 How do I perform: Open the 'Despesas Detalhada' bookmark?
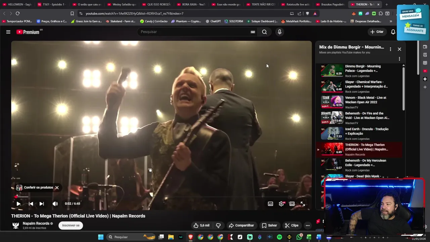coord(365,21)
